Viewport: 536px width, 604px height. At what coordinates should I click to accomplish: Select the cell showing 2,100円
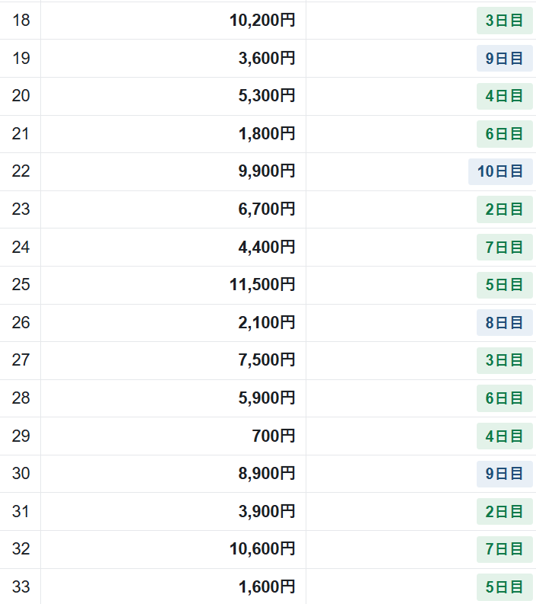coord(173,322)
